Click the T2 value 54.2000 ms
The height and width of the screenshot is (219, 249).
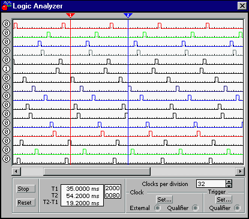pyautogui.click(x=83, y=196)
